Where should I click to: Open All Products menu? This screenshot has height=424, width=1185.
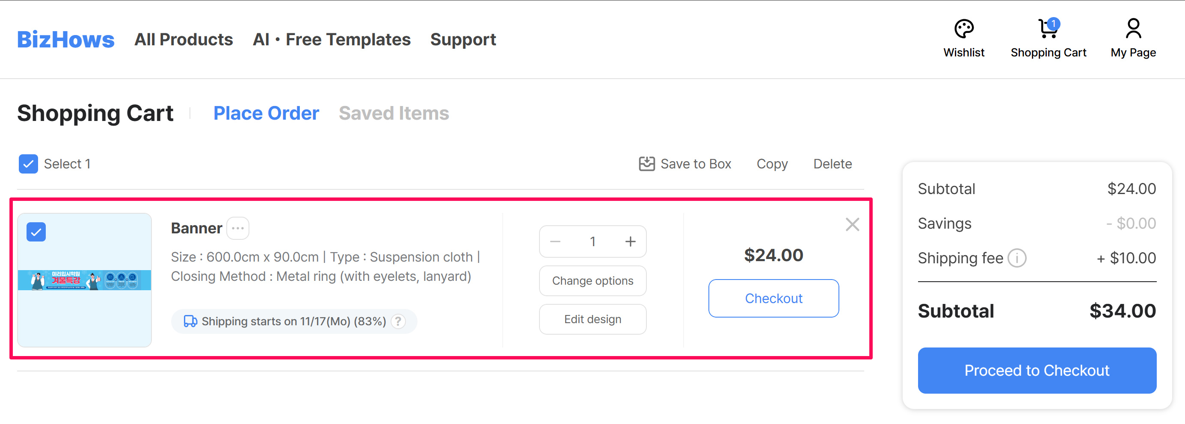(184, 39)
